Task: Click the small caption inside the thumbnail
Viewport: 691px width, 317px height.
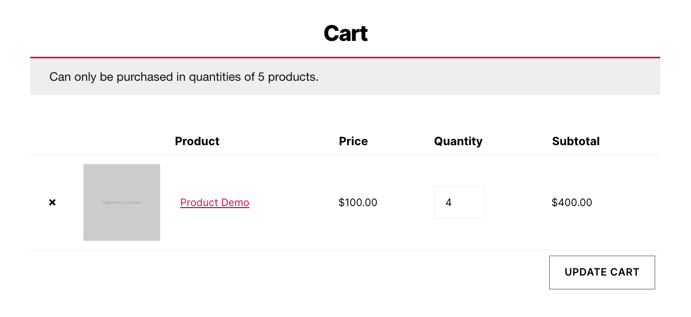Action: click(122, 202)
